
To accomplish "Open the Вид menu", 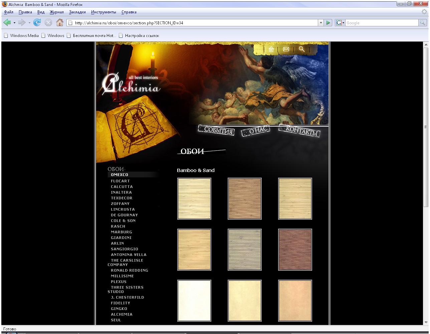I will click(41, 12).
